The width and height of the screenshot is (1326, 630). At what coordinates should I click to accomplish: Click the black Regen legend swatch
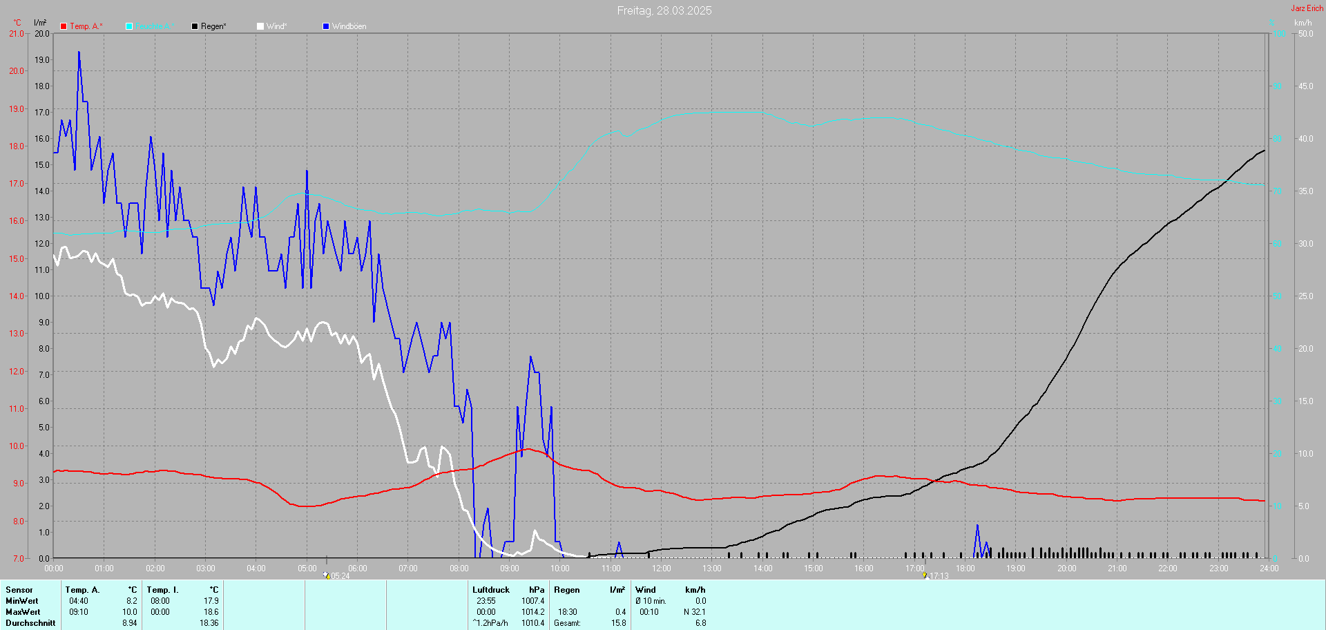pyautogui.click(x=195, y=26)
